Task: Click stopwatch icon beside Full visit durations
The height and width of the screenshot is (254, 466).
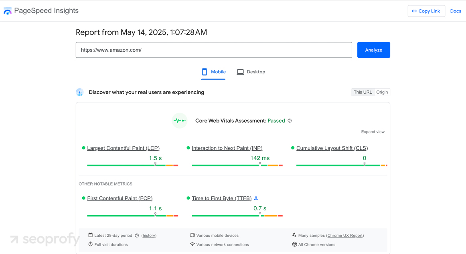Action: pyautogui.click(x=90, y=244)
